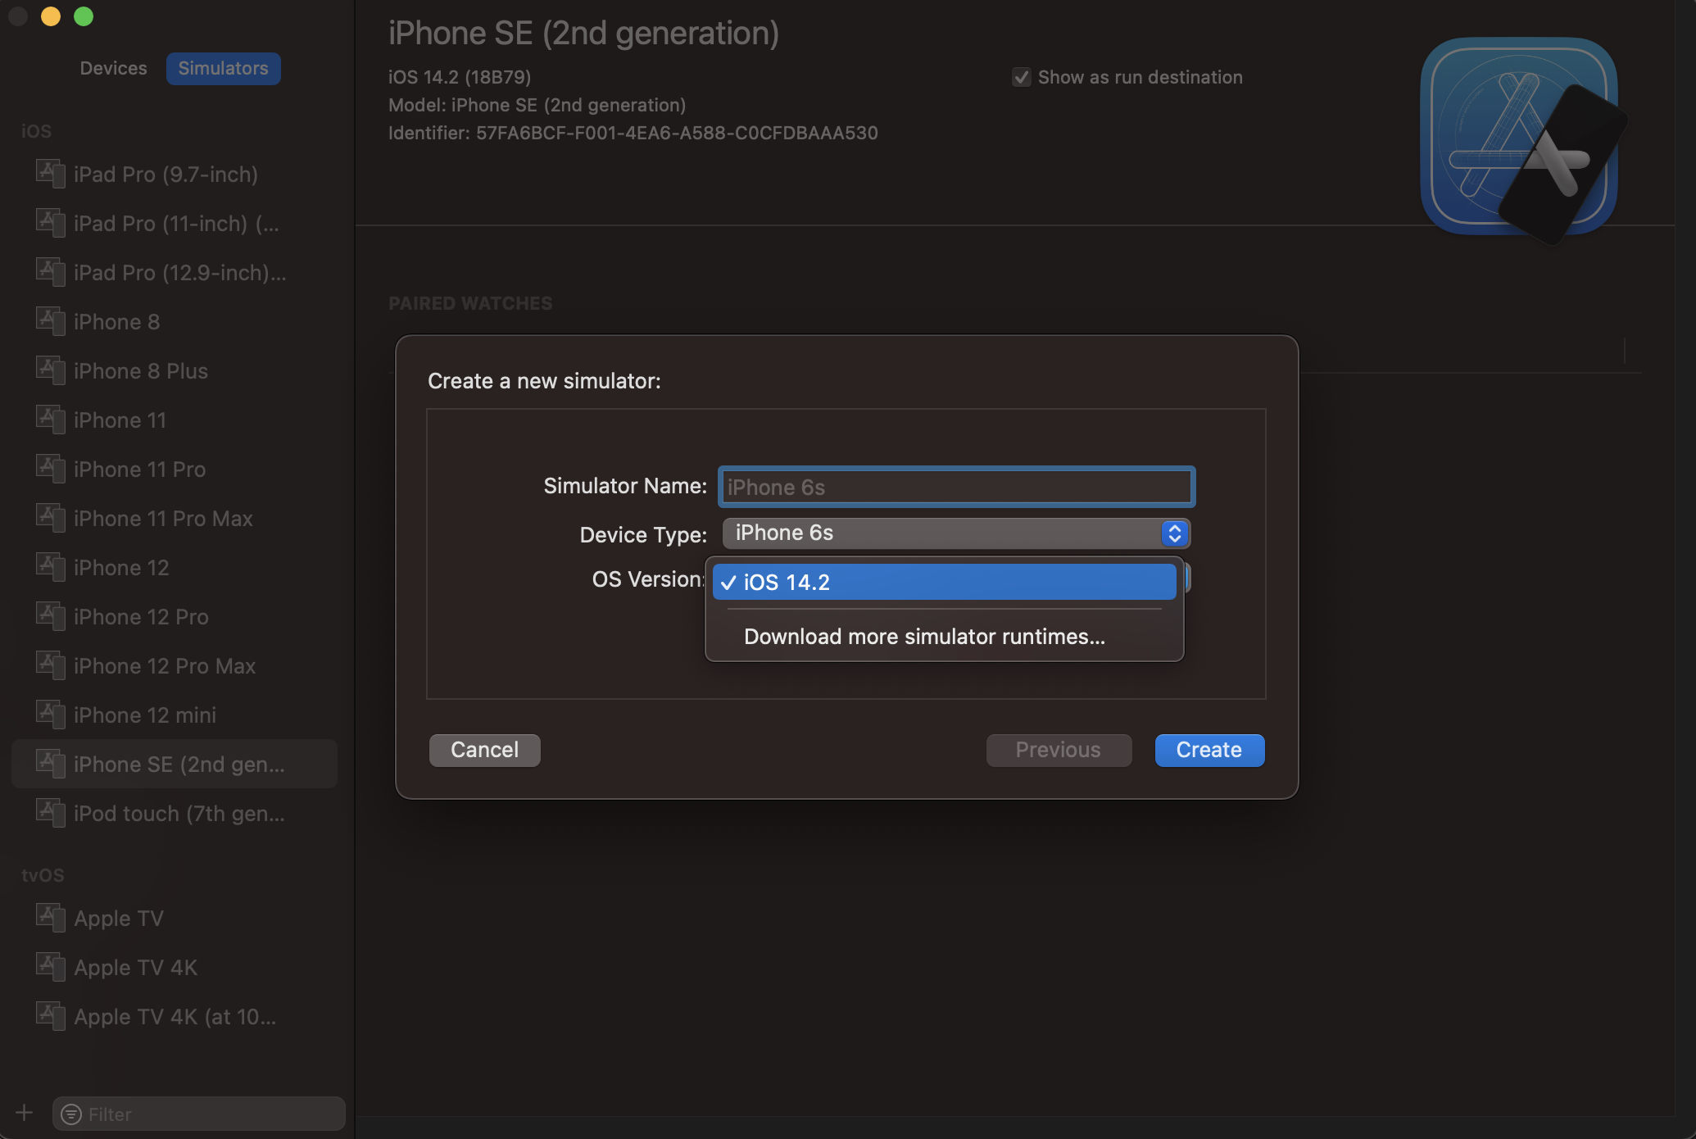Click the plus icon to add simulator
This screenshot has height=1139, width=1696.
[x=24, y=1113]
